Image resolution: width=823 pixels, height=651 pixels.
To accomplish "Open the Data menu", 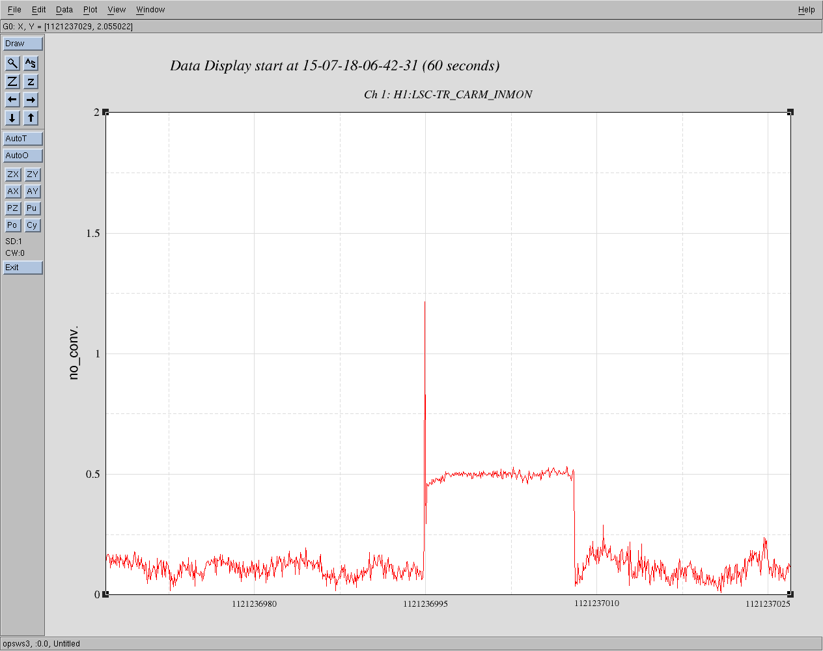I will pos(64,10).
